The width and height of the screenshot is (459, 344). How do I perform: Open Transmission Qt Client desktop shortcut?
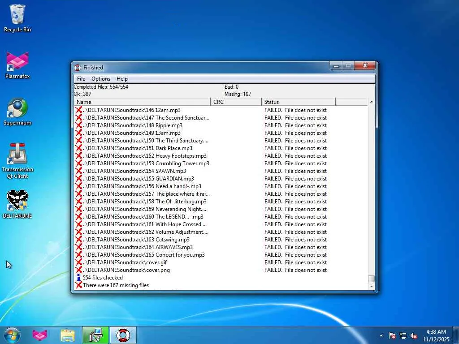click(x=17, y=161)
